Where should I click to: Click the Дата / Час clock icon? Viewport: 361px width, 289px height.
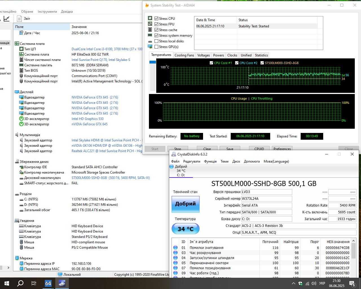pos(21,33)
